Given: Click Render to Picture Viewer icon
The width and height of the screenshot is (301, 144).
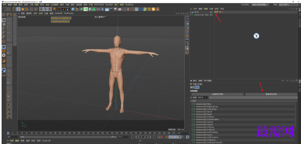Looking at the screenshot, I should click(63, 9).
